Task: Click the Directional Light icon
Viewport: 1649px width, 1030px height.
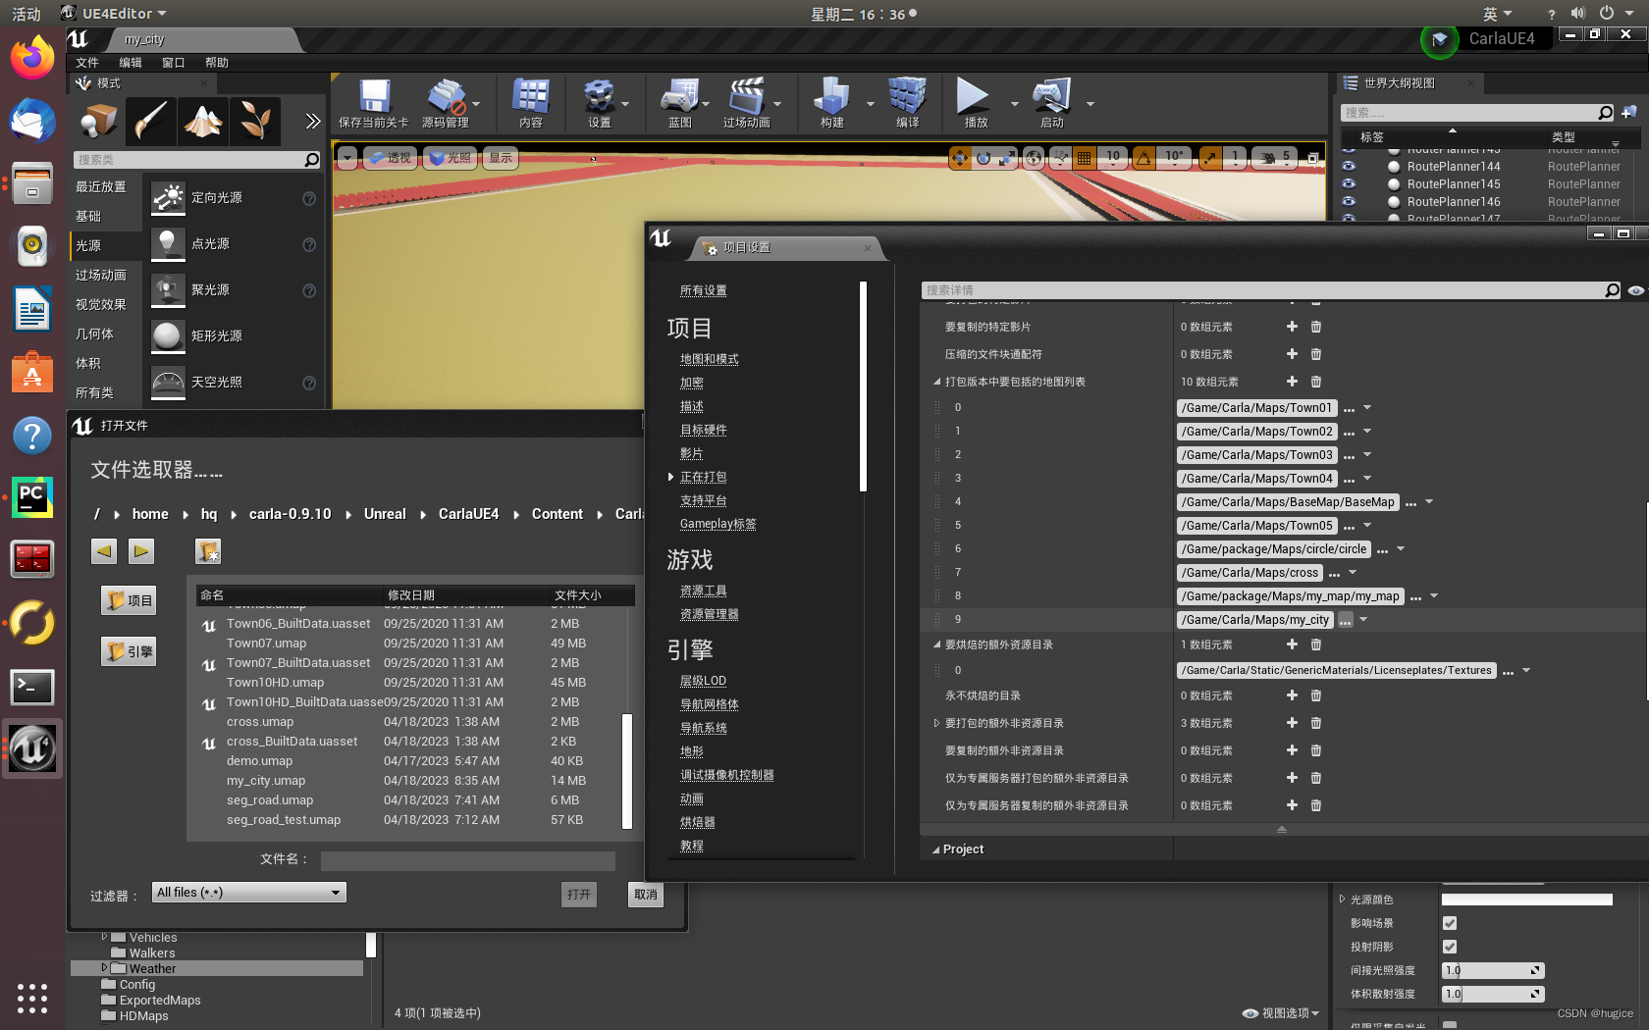Action: pyautogui.click(x=168, y=198)
